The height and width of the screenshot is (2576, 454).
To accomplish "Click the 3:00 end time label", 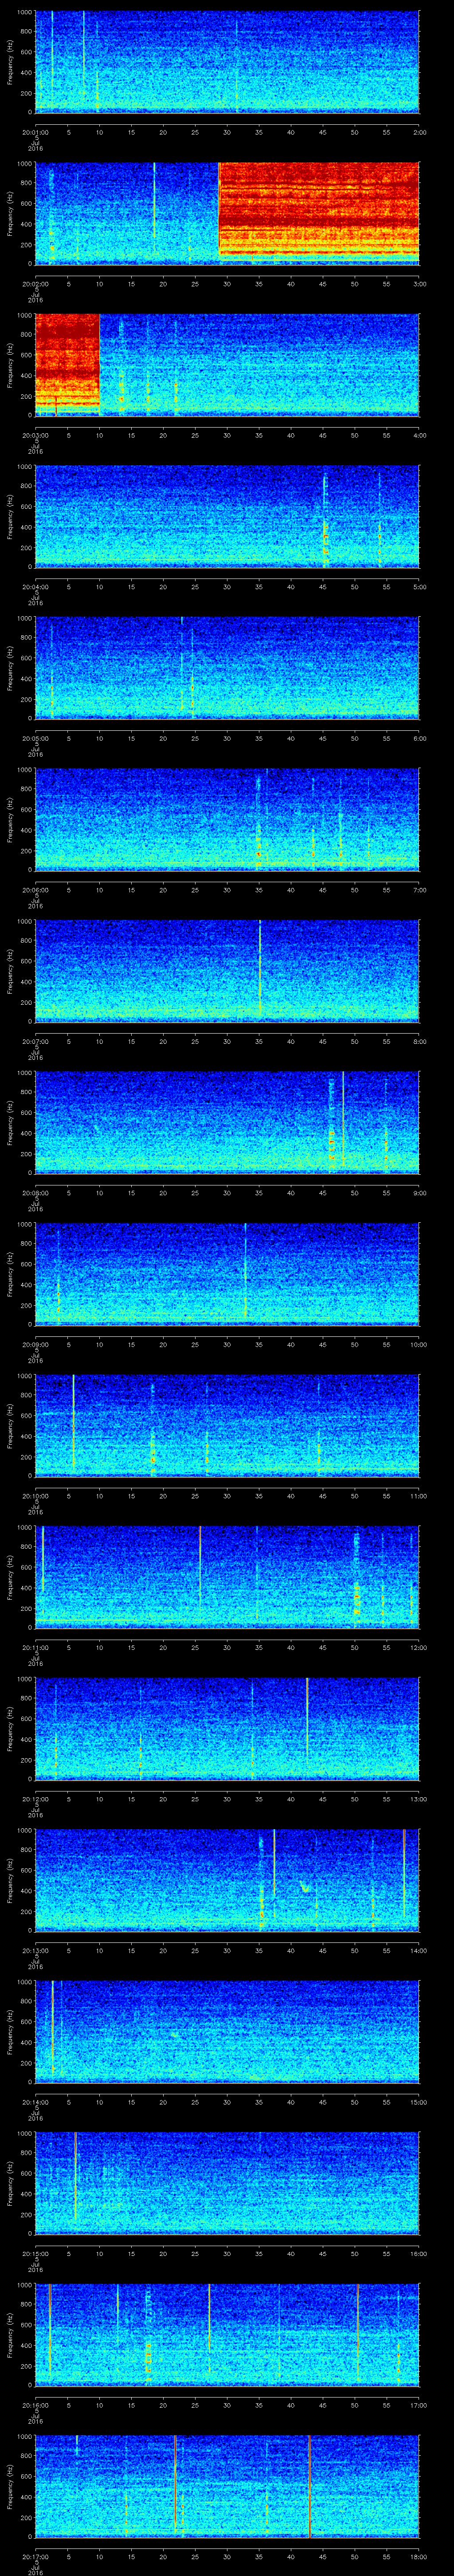I will pos(419,284).
